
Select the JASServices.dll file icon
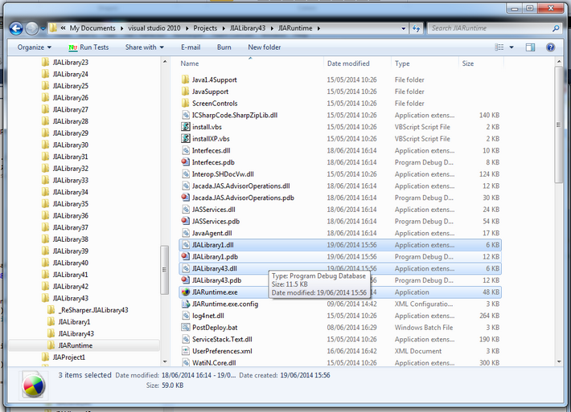tap(186, 210)
